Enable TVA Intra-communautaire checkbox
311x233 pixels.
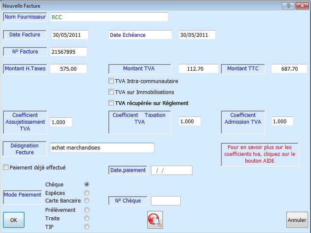pos(111,81)
